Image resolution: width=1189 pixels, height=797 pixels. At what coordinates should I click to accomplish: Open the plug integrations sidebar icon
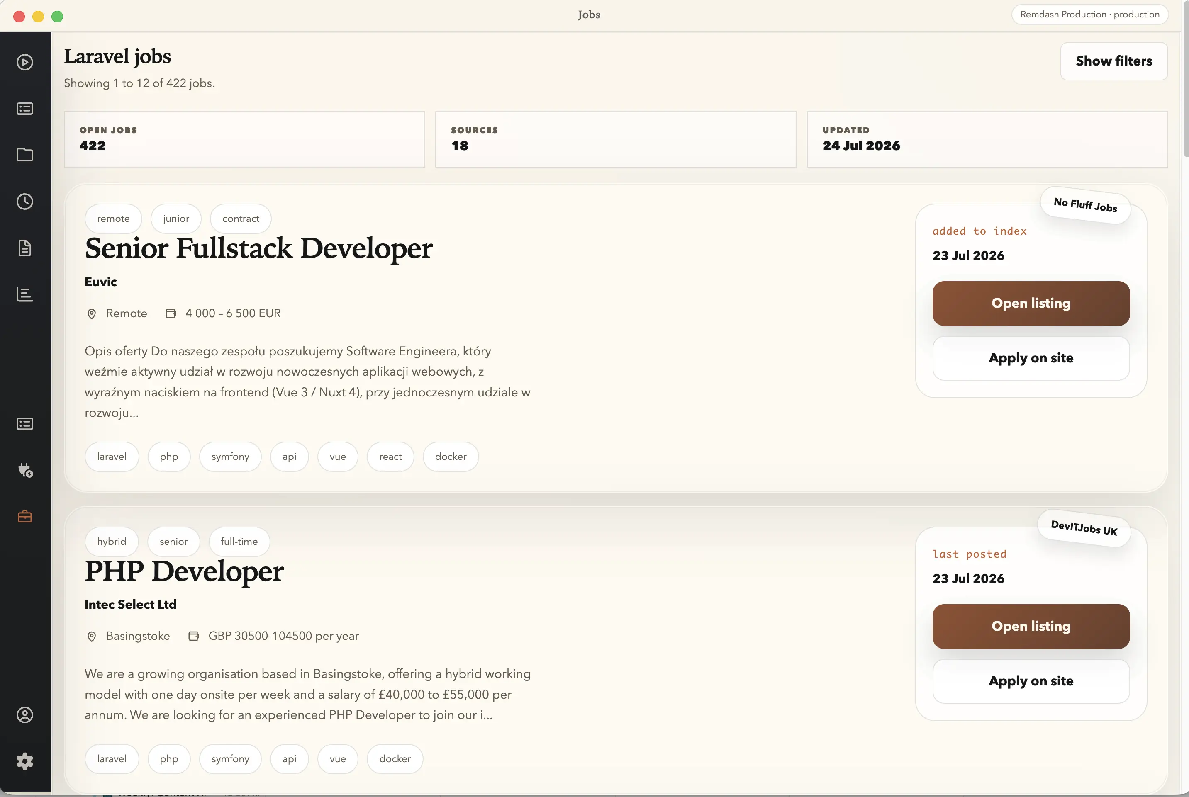coord(25,470)
